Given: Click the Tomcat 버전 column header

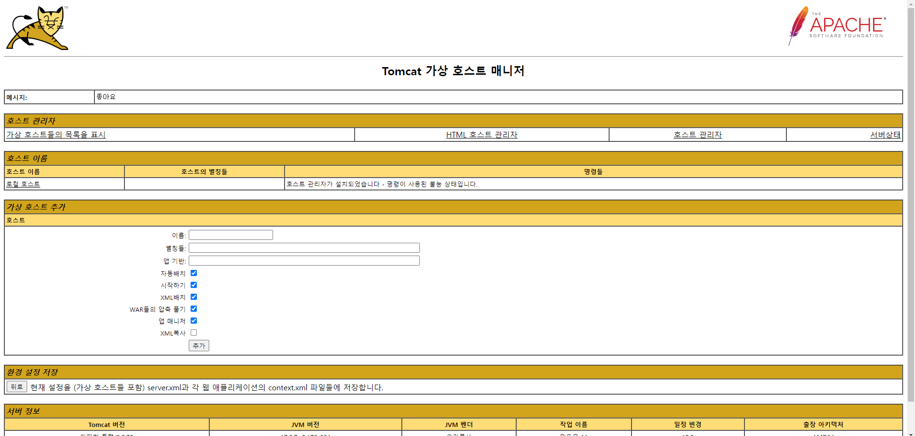Looking at the screenshot, I should coord(107,425).
